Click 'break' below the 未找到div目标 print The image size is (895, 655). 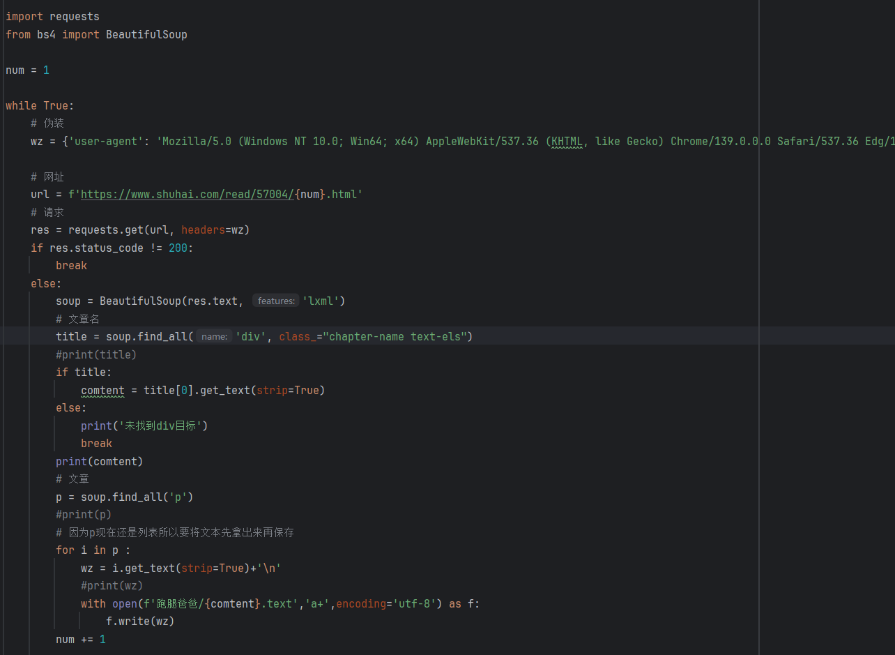click(96, 443)
